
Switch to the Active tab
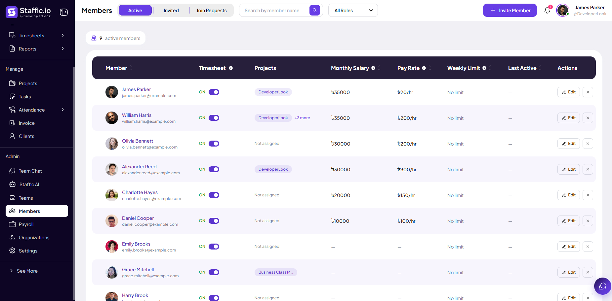tap(135, 10)
